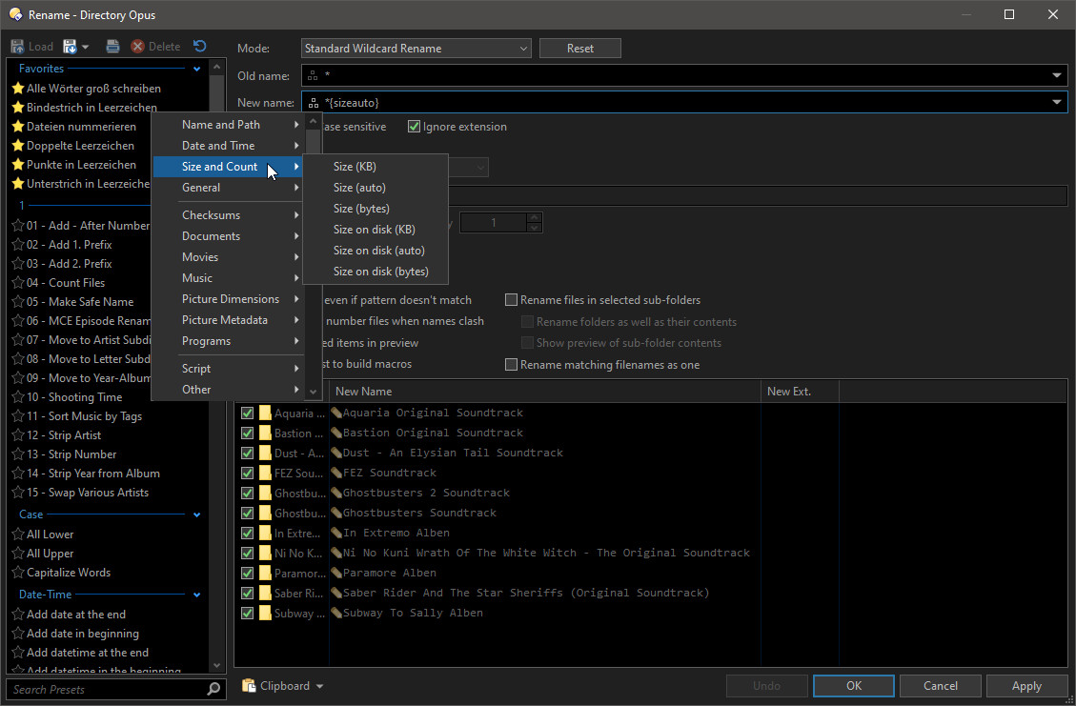Click the search magnifier icon in presets
The height and width of the screenshot is (706, 1076).
[x=213, y=689]
